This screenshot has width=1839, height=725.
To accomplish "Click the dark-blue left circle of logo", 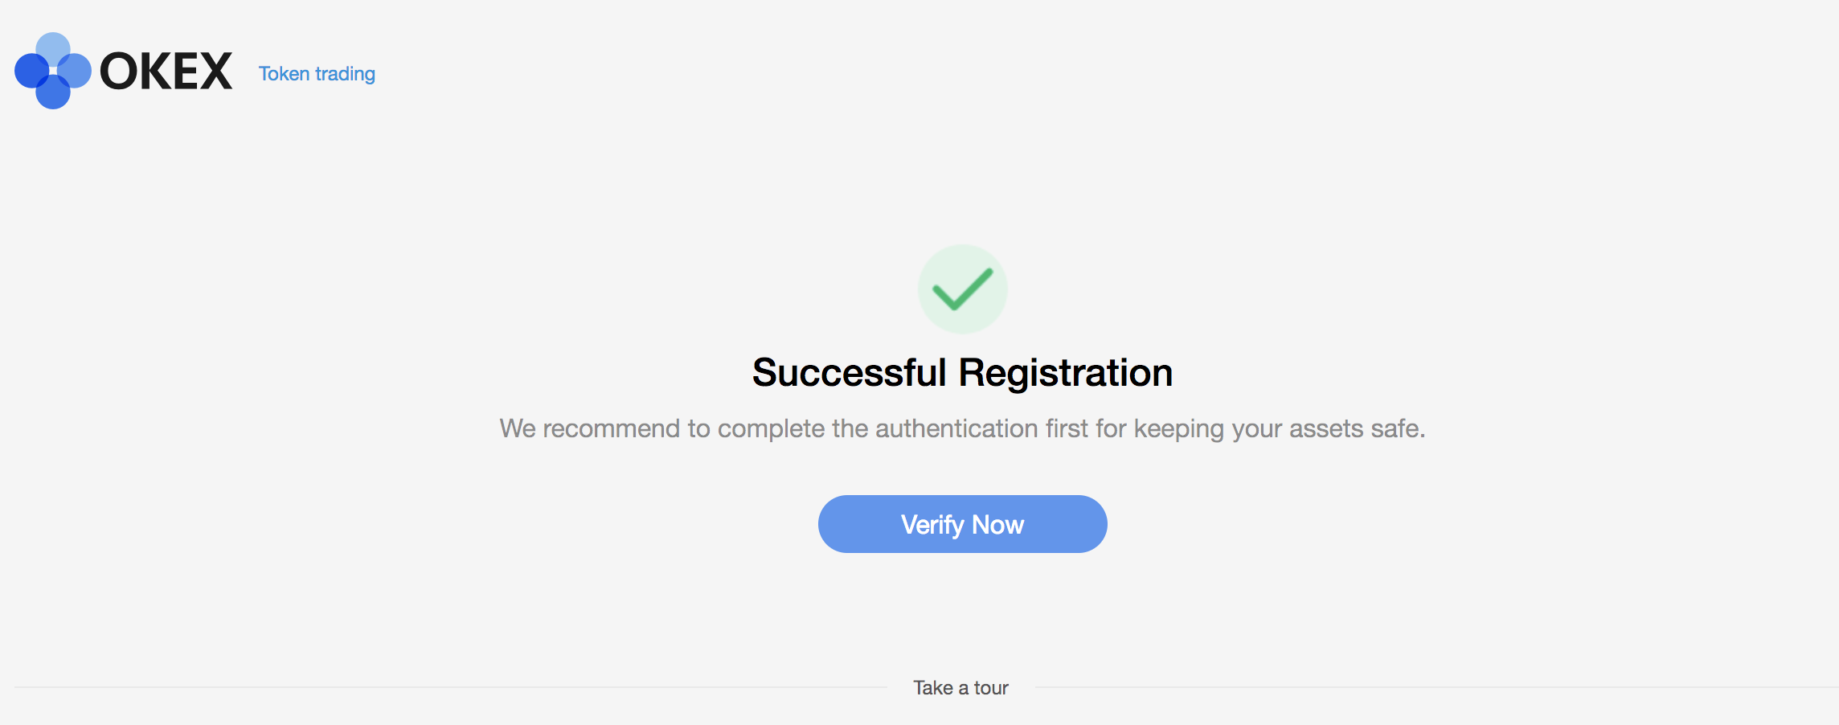I will [x=29, y=71].
